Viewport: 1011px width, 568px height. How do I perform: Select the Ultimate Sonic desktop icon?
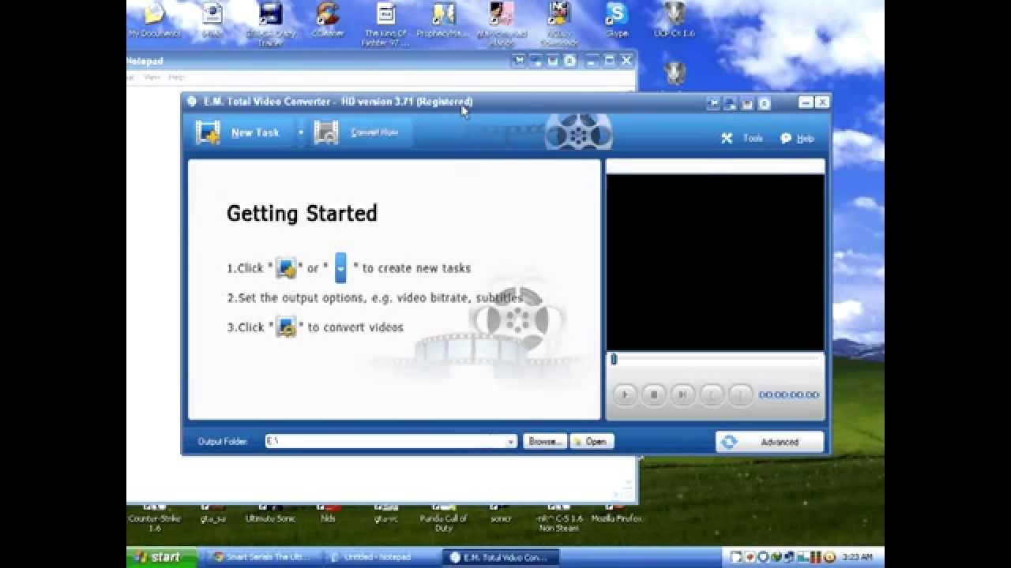pyautogui.click(x=269, y=514)
